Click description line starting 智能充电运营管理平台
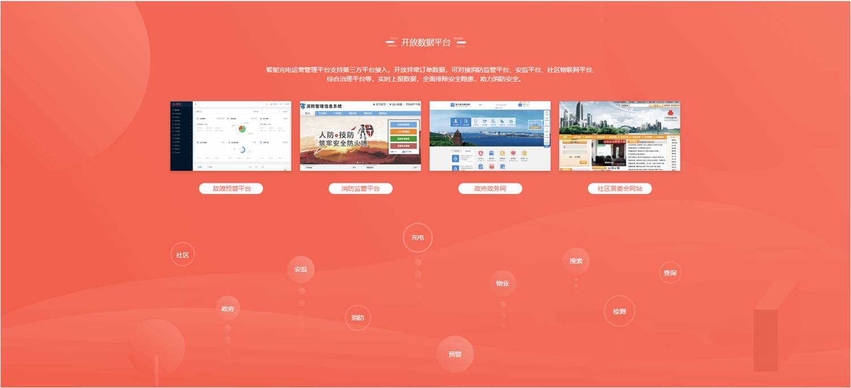This screenshot has width=851, height=388. (431, 70)
